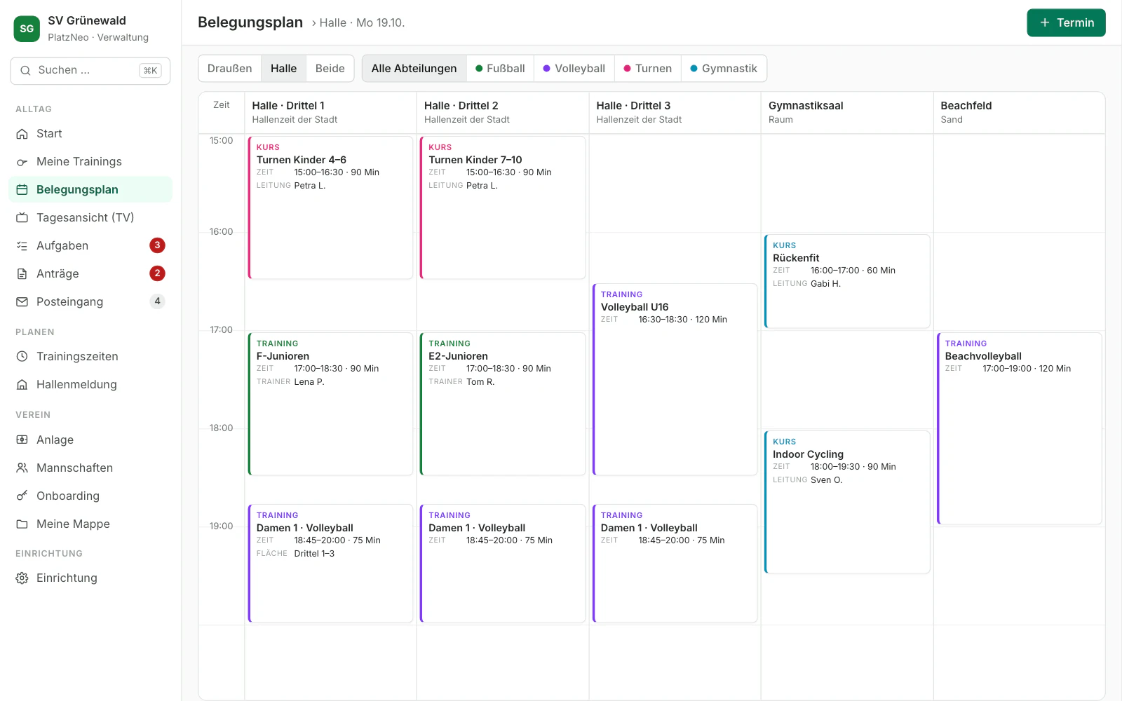Open the Rückenfit course entry
Screen dimensions: 1122x701
(x=847, y=281)
